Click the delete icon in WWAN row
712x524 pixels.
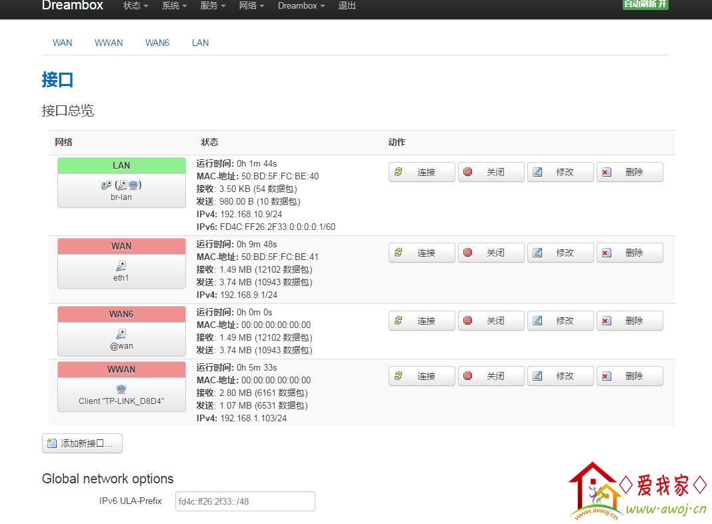tap(606, 376)
